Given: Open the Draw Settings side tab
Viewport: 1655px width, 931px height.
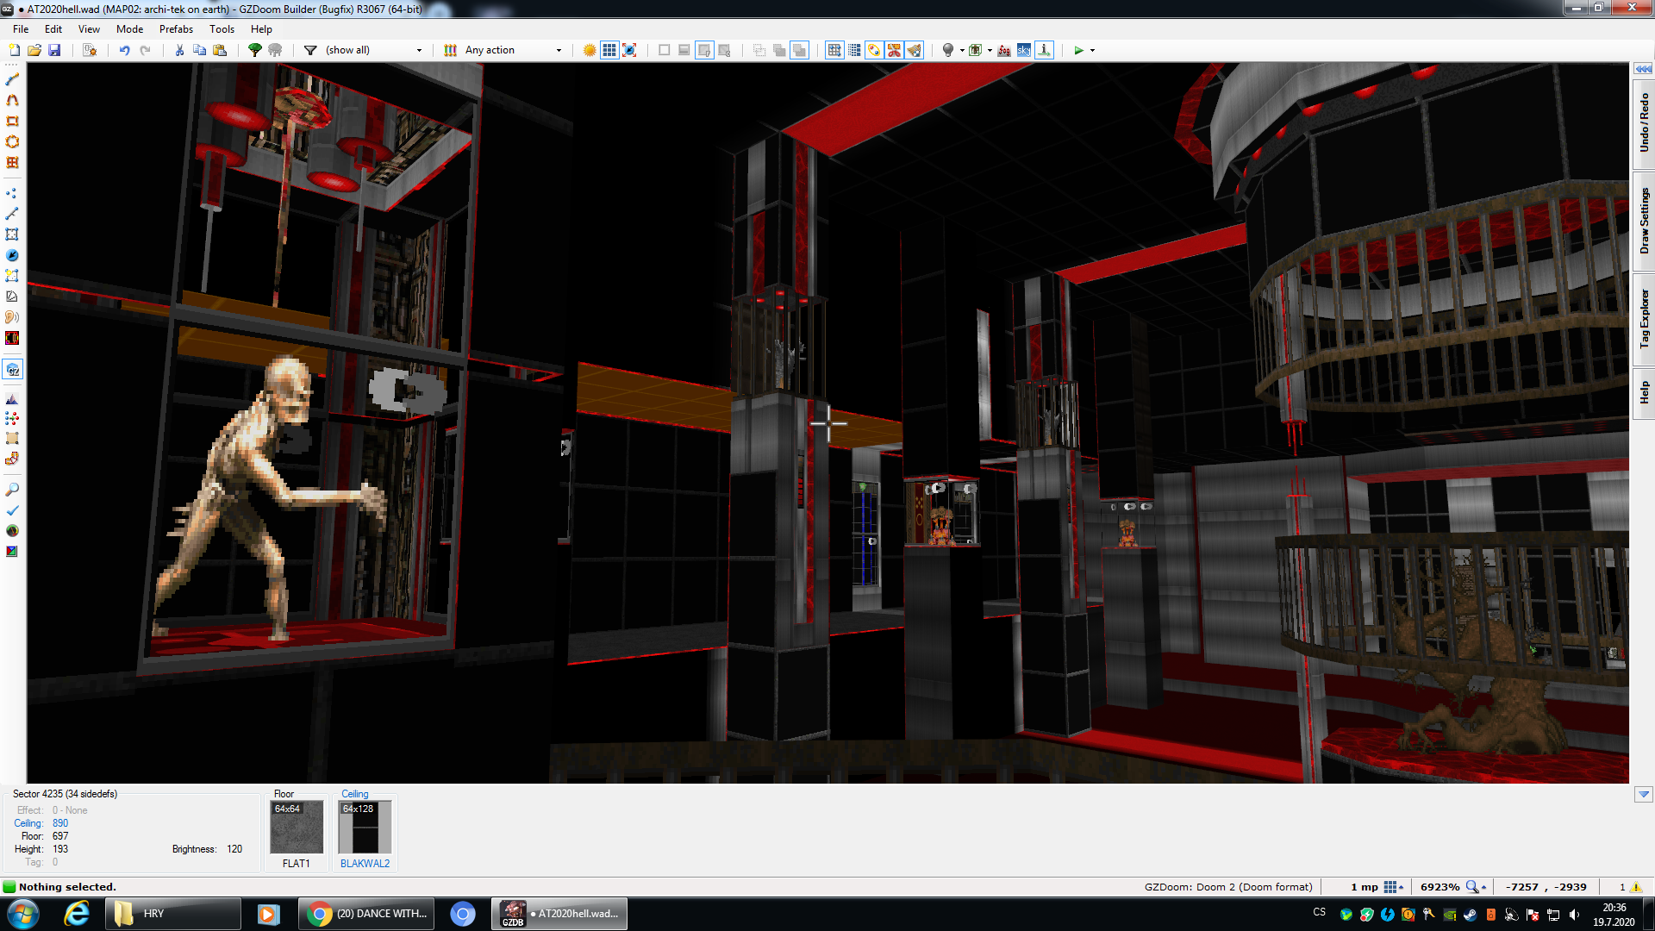Looking at the screenshot, I should click(1644, 222).
